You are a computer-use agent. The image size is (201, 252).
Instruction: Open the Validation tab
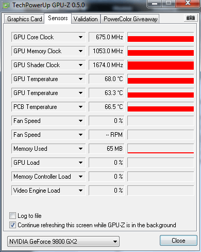coord(86,19)
